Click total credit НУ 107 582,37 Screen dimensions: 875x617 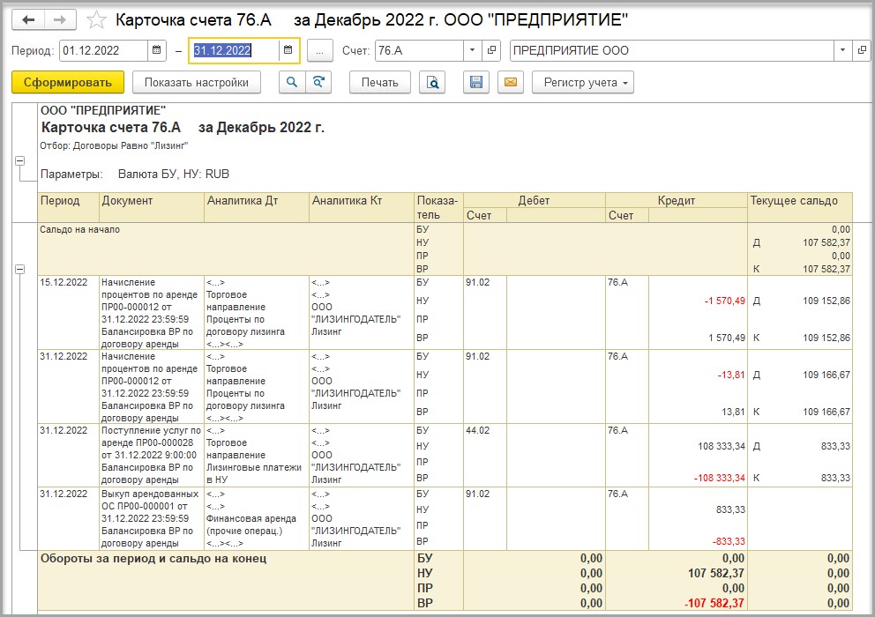tap(715, 573)
